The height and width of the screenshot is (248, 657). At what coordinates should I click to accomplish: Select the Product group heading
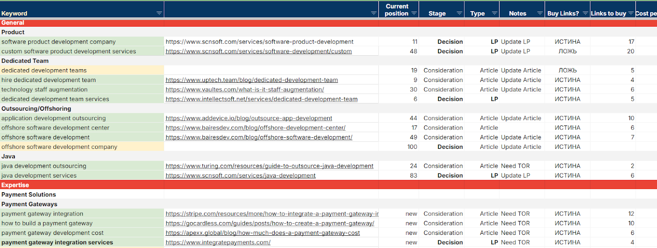pyautogui.click(x=13, y=32)
